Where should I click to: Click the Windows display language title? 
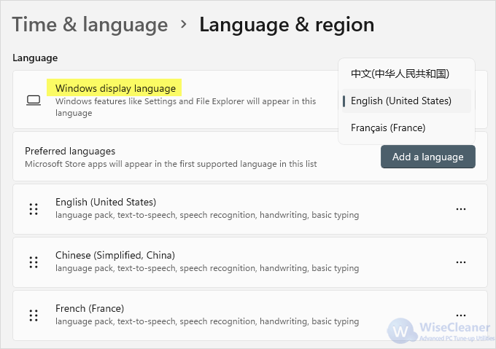(115, 88)
